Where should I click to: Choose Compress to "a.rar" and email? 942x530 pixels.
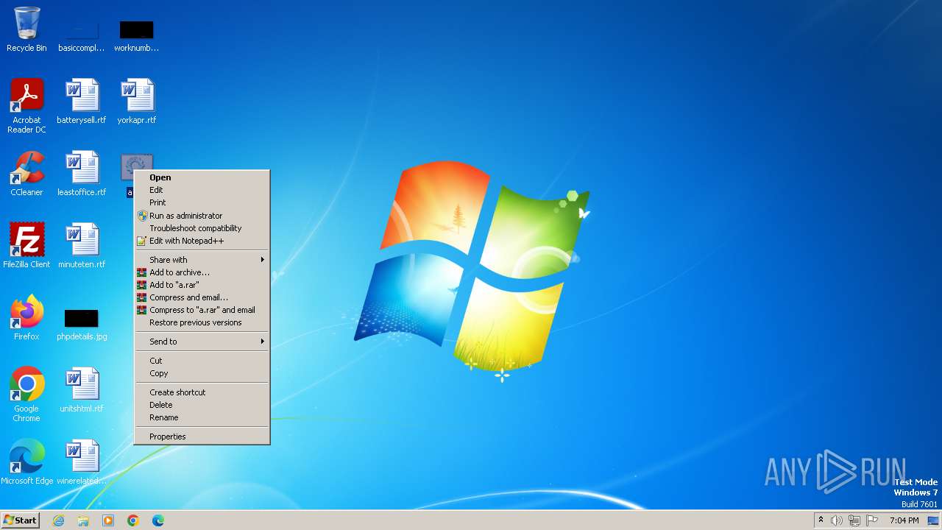[x=202, y=310]
